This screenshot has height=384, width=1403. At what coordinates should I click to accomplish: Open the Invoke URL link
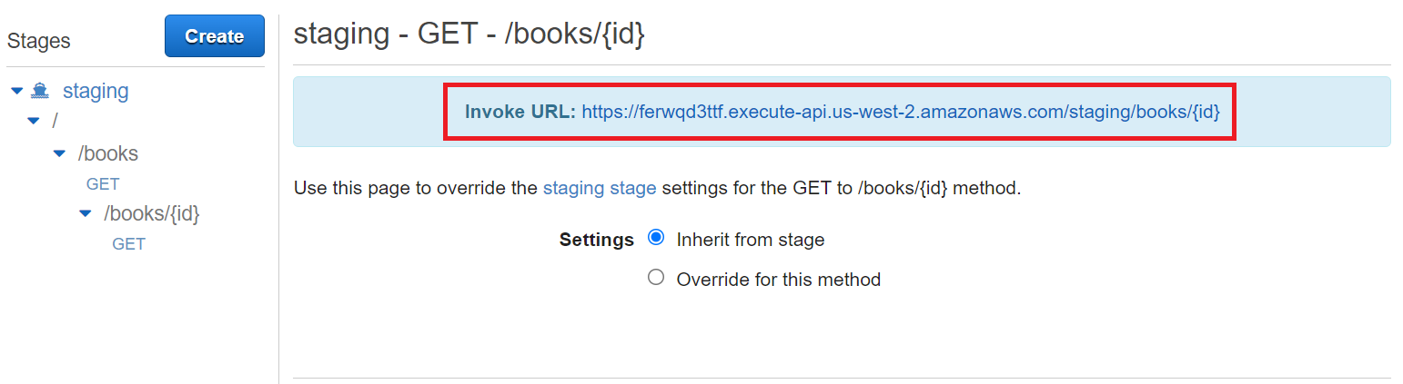coord(901,112)
